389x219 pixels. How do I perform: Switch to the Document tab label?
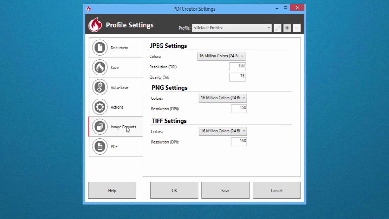click(119, 48)
